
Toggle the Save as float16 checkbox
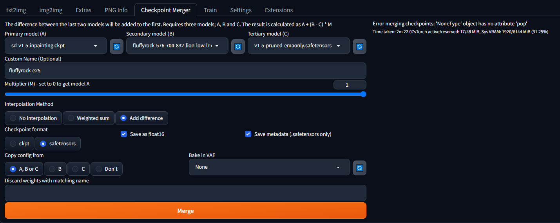click(124, 134)
